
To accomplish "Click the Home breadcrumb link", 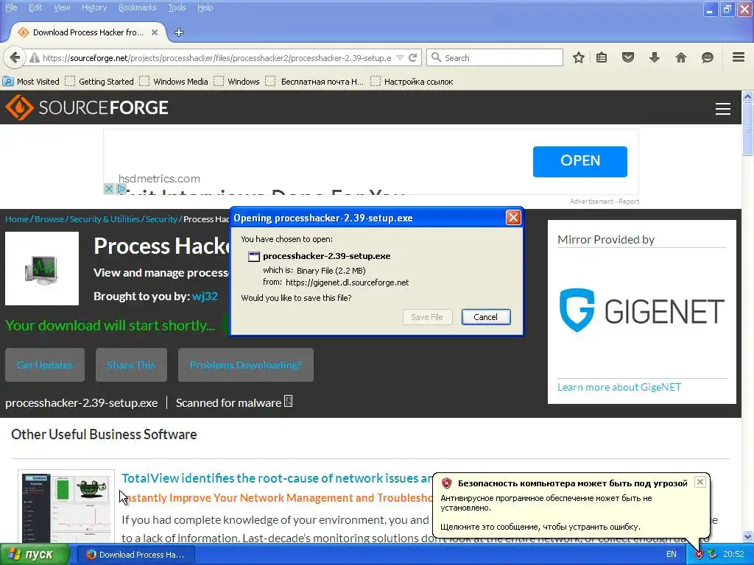I will pyautogui.click(x=17, y=219).
